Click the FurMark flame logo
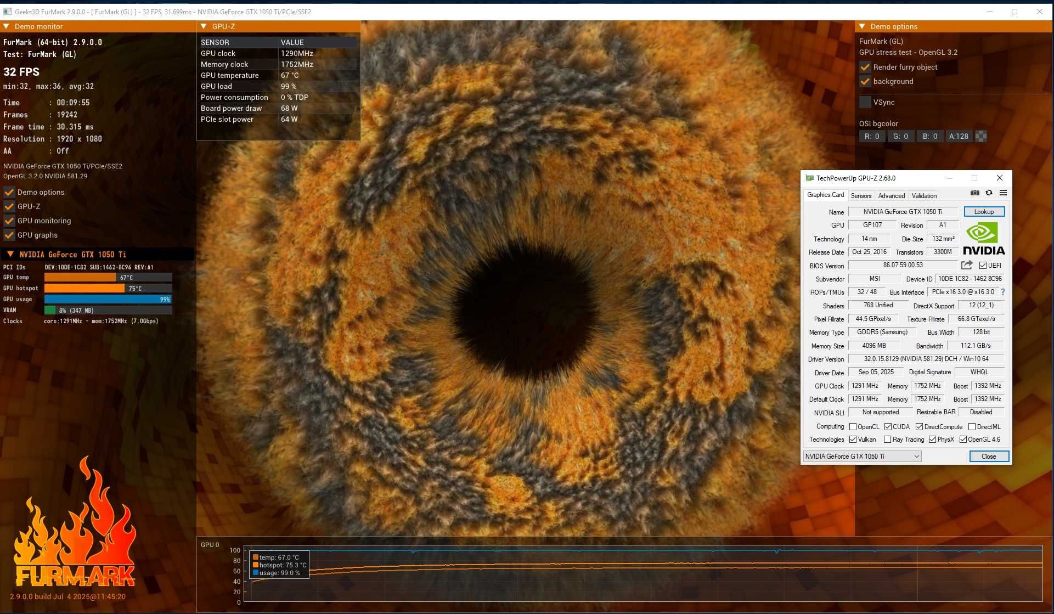 pos(74,521)
